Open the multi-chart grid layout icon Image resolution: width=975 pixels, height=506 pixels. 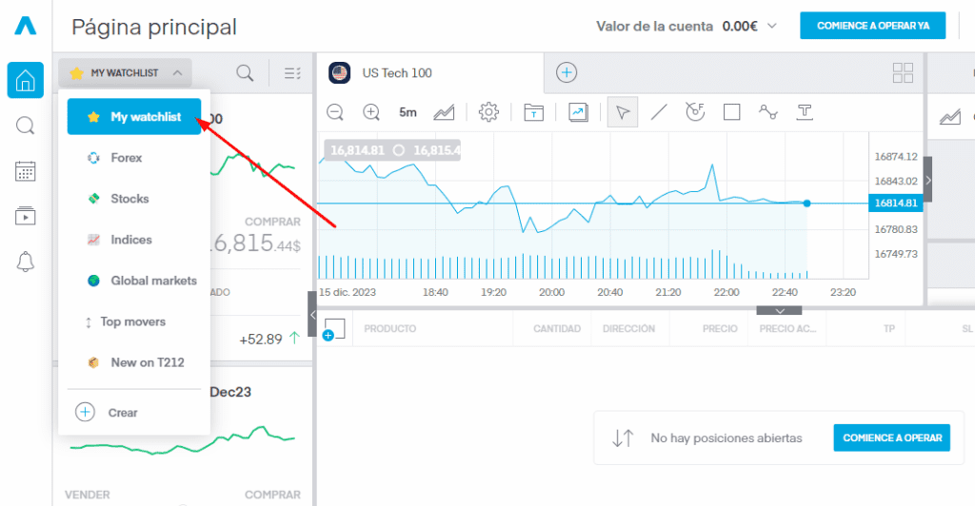903,72
